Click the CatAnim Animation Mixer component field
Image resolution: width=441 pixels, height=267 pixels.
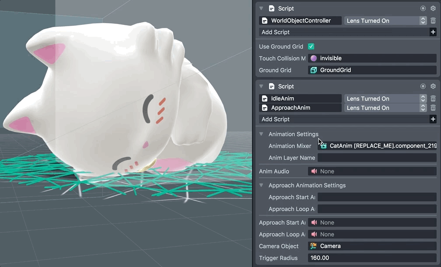(x=377, y=146)
